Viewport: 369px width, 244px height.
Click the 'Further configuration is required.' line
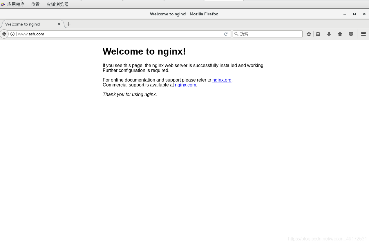click(136, 71)
